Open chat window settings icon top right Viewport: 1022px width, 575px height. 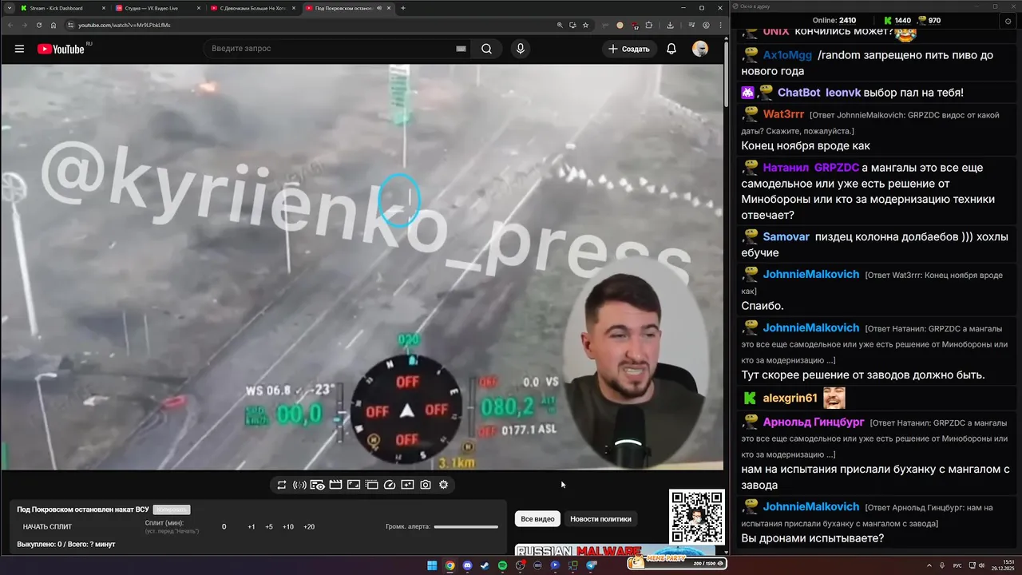1008,21
